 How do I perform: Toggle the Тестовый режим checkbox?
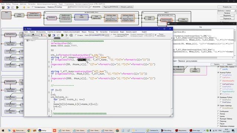click(x=33, y=7)
